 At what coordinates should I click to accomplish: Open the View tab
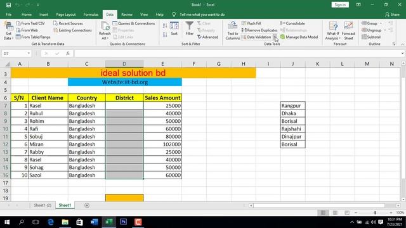[144, 15]
